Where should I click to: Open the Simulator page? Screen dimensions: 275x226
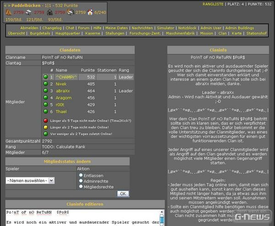[x=165, y=28]
